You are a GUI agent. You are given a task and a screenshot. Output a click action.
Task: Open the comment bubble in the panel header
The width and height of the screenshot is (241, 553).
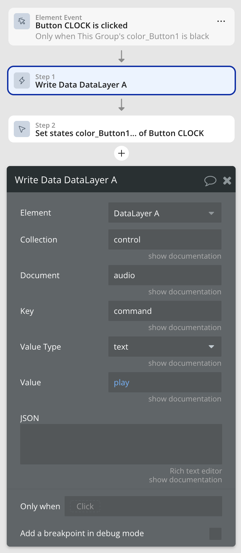pos(210,181)
